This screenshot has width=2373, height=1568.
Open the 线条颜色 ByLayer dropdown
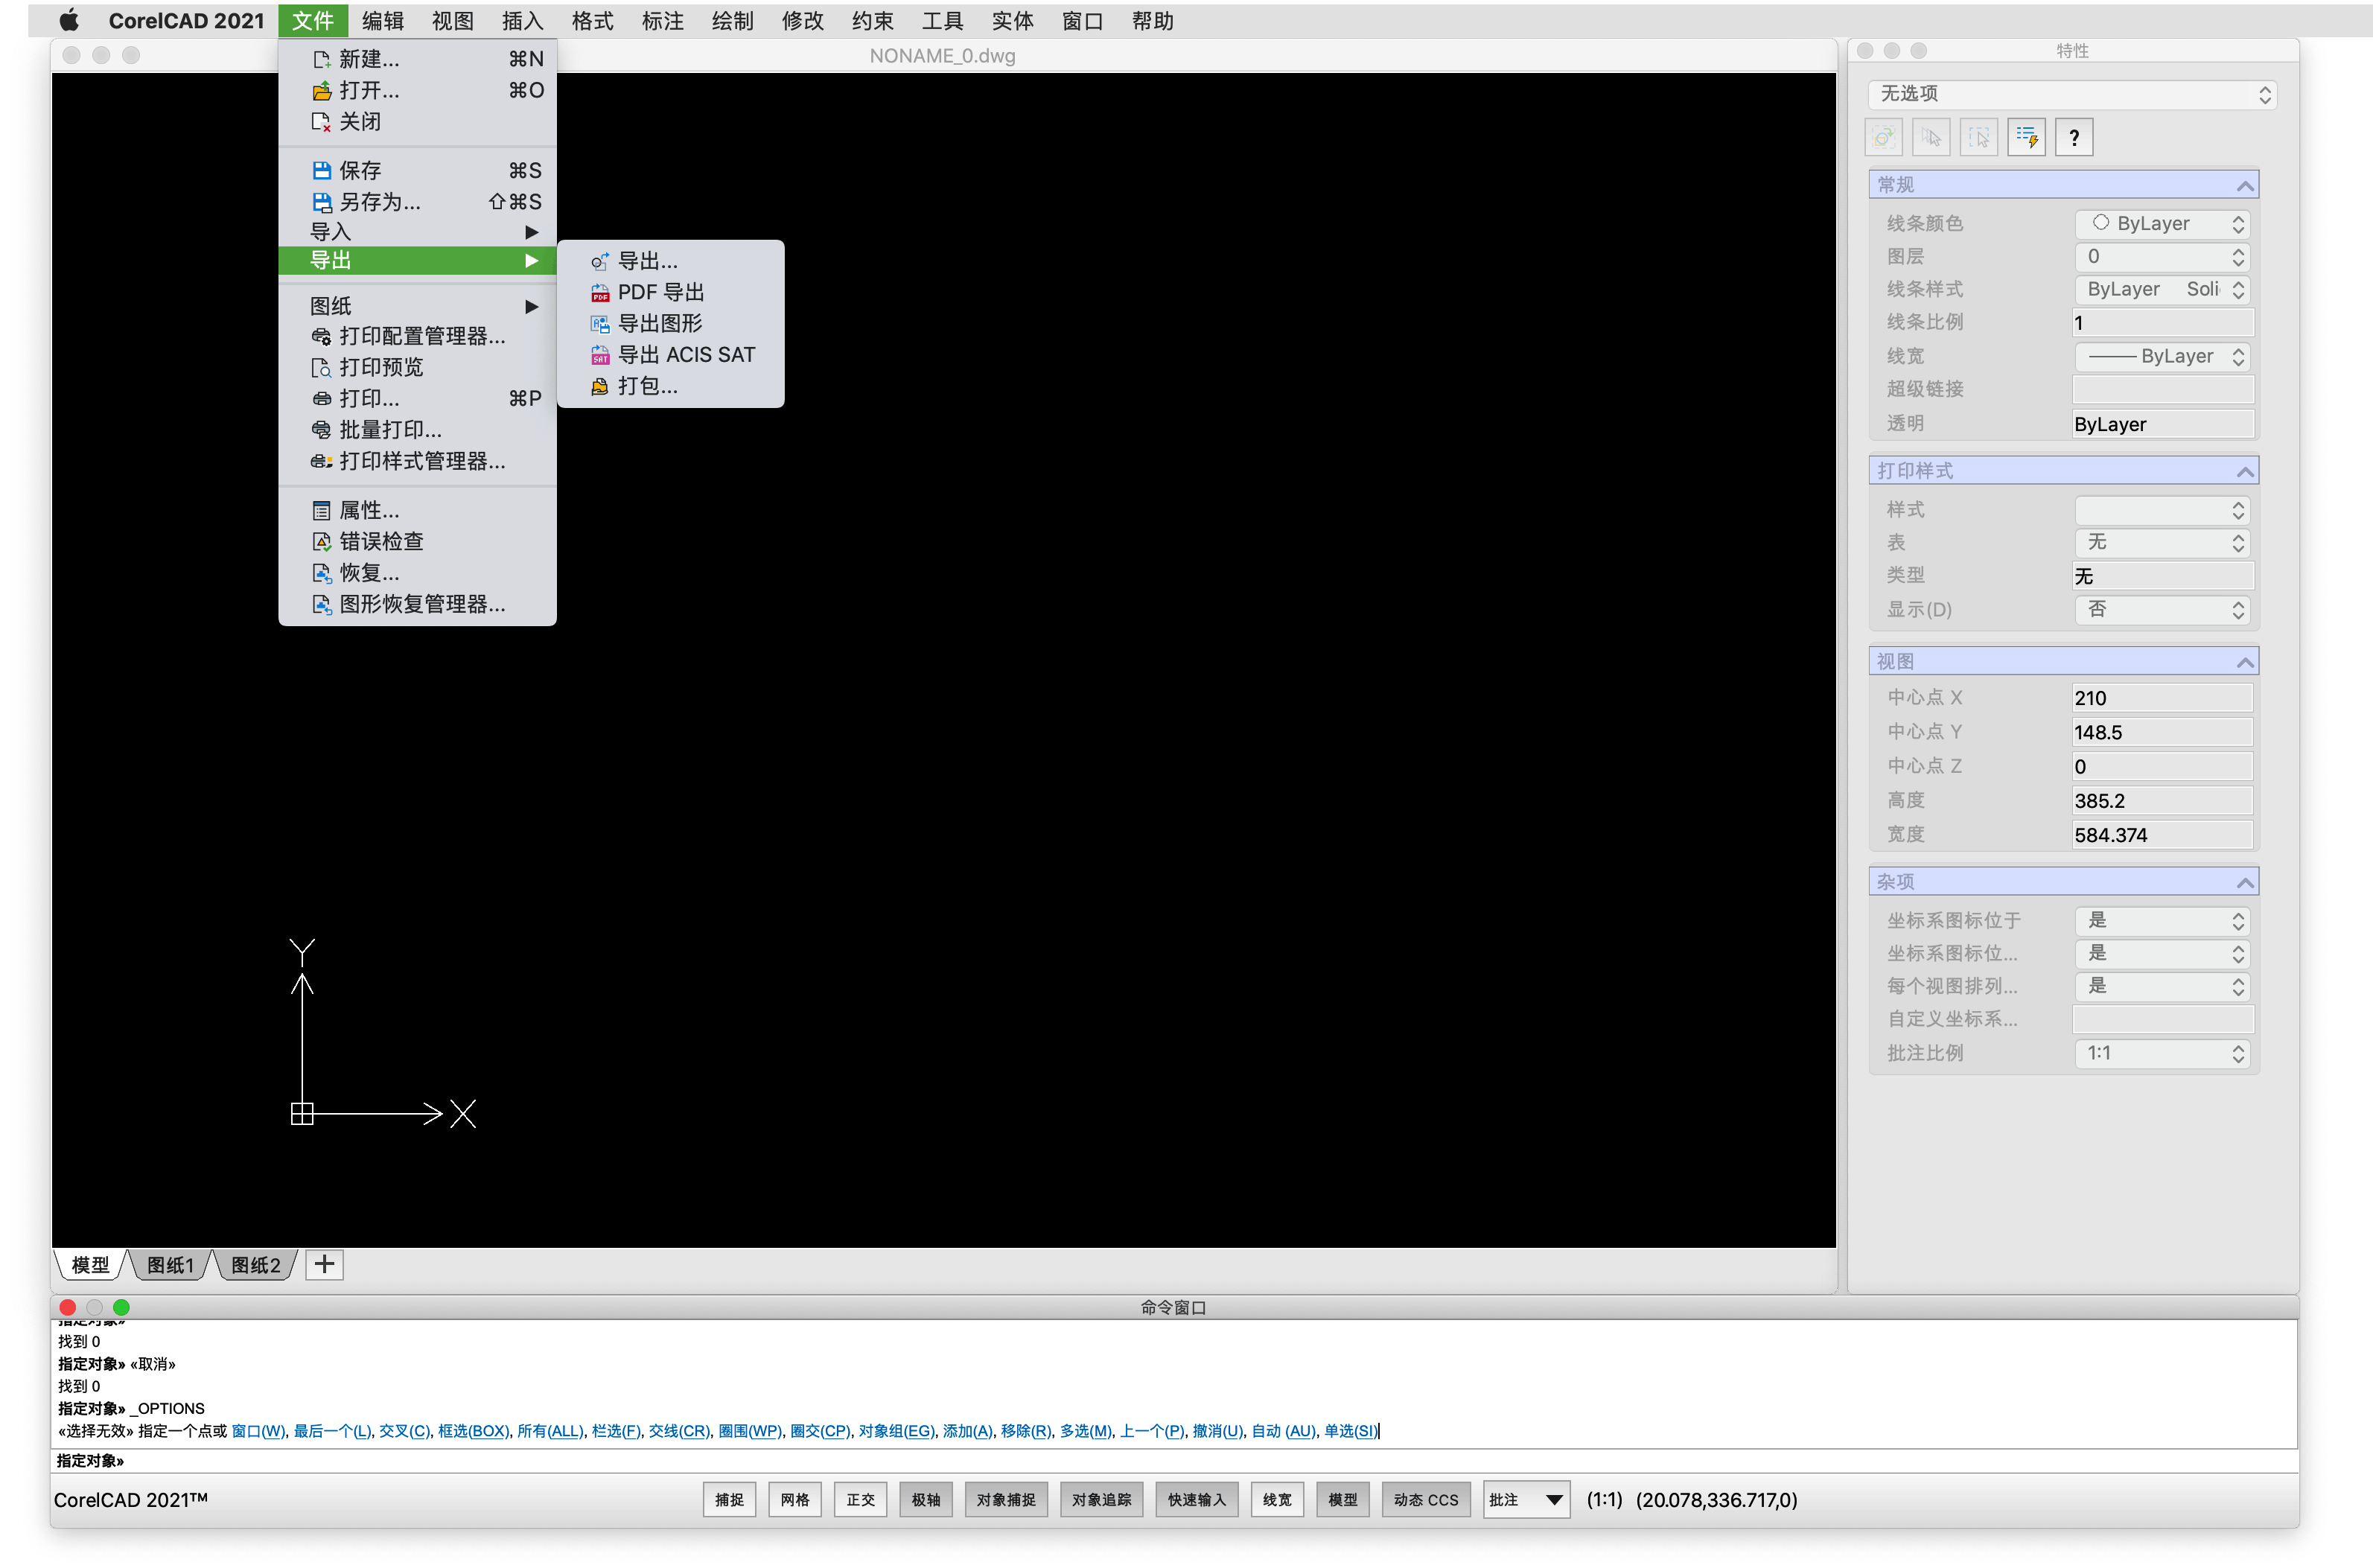click(x=2163, y=224)
